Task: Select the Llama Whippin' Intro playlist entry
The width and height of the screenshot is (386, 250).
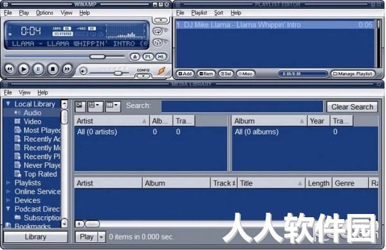Action: click(x=275, y=24)
